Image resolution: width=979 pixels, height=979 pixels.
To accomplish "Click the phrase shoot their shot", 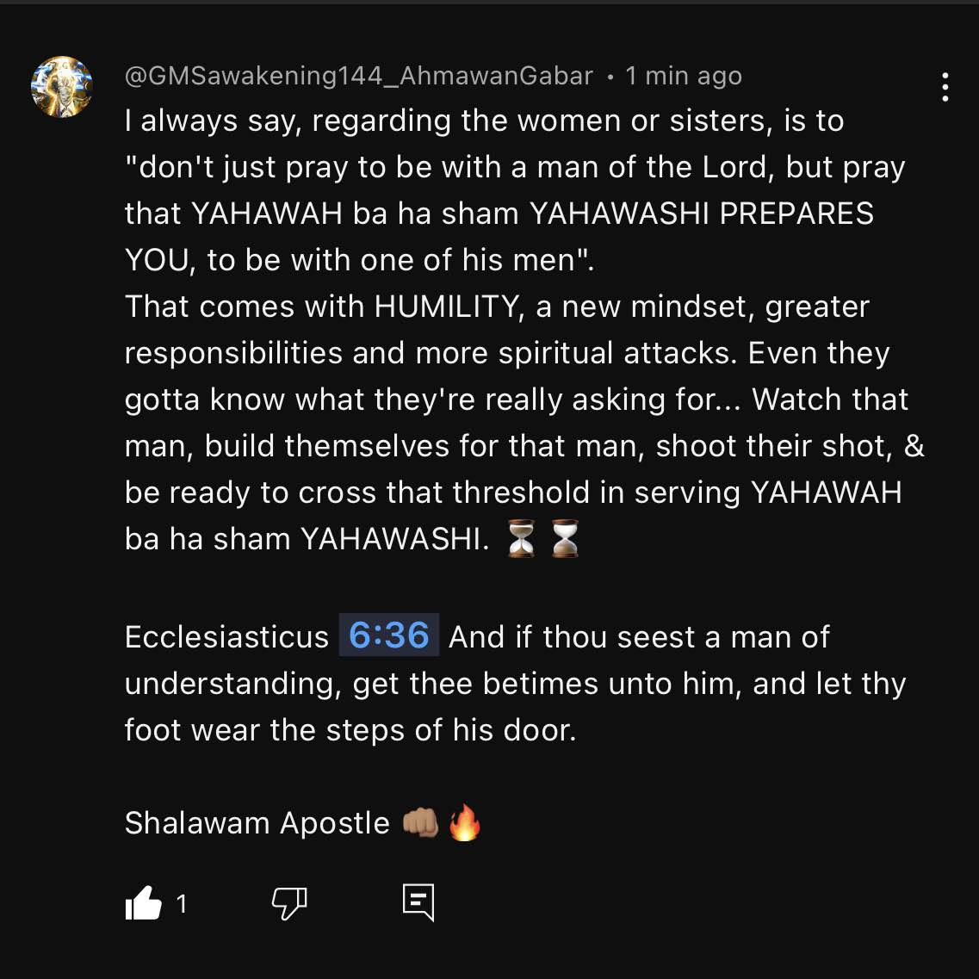I will tap(774, 446).
